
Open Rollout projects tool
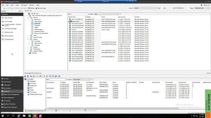8,36
